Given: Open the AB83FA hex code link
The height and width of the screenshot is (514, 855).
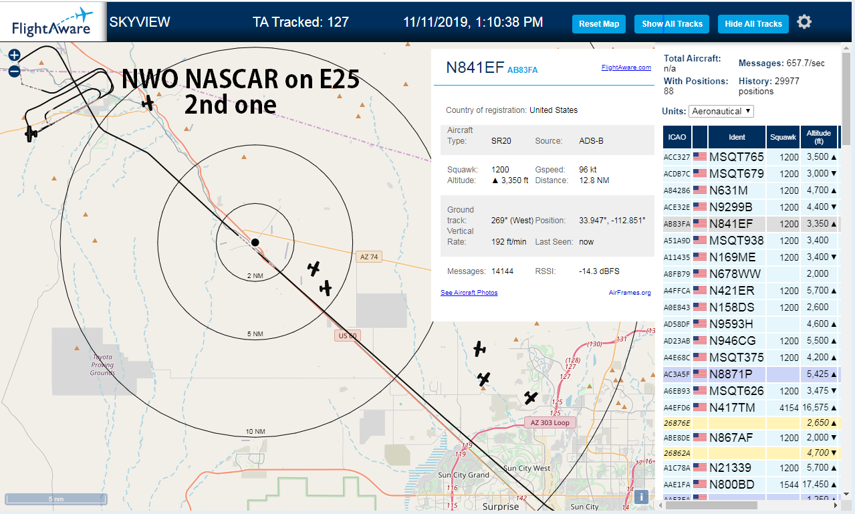Looking at the screenshot, I should [x=522, y=70].
